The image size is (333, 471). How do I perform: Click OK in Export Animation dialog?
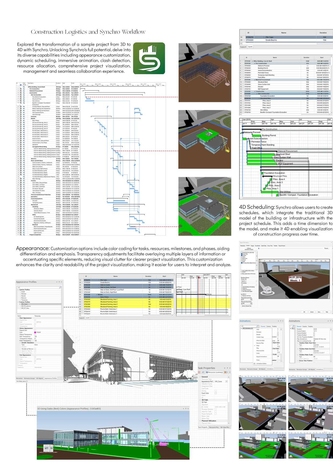[304, 312]
